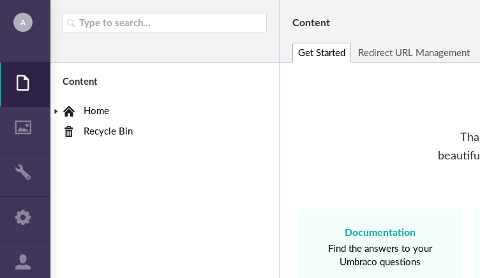Click the Home house icon
This screenshot has height=278, width=480.
point(69,111)
